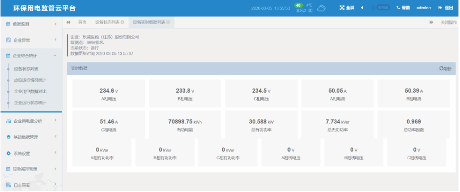The width and height of the screenshot is (460, 192).
Task: Open the admin user dropdown
Action: (x=424, y=8)
